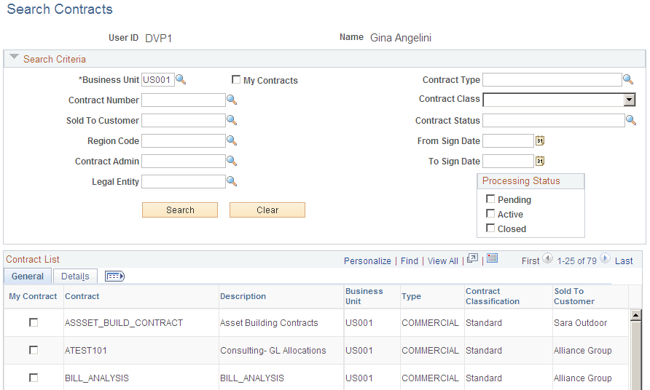Viewport: 650px width, 390px height.
Task: Sort by Contract column header
Action: click(82, 296)
